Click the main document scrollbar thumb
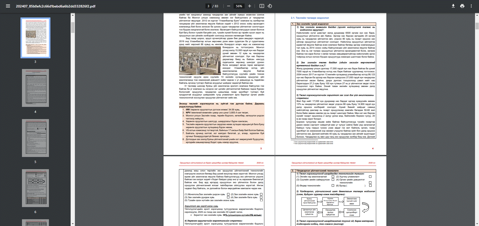This screenshot has height=226, width=479. pos(477,26)
